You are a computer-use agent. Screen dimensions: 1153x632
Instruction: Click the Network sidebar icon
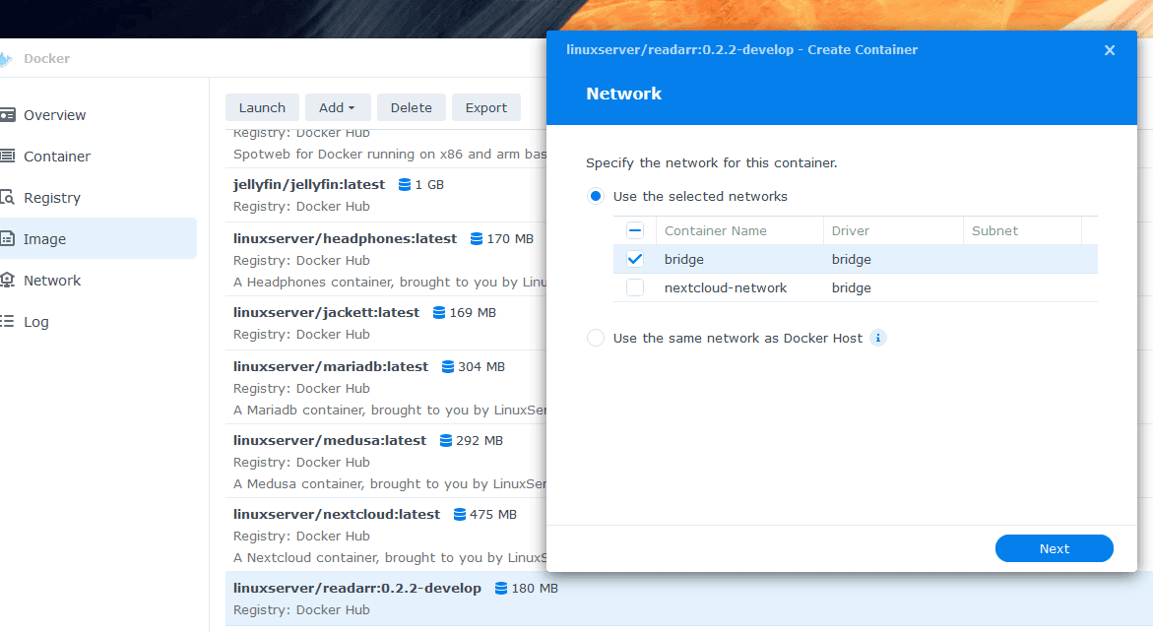[x=7, y=280]
